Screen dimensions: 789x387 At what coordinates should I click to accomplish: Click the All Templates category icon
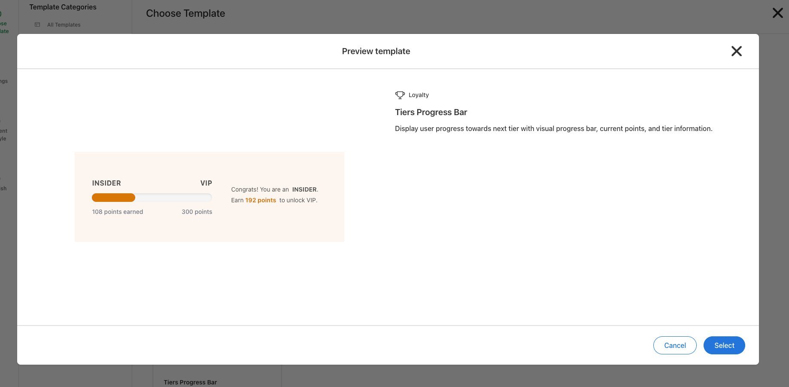[x=37, y=25]
